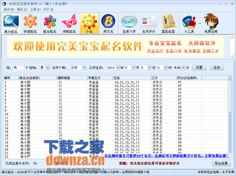Screen dimensions: 236x176
Task: Open the month dropdown before 月
Action: pos(133,68)
